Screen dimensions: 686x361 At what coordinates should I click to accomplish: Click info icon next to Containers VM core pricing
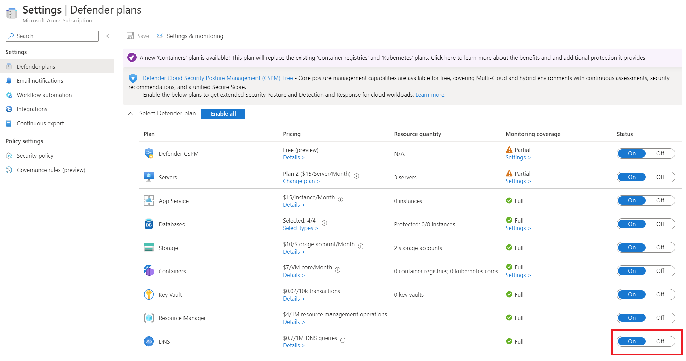[338, 270]
